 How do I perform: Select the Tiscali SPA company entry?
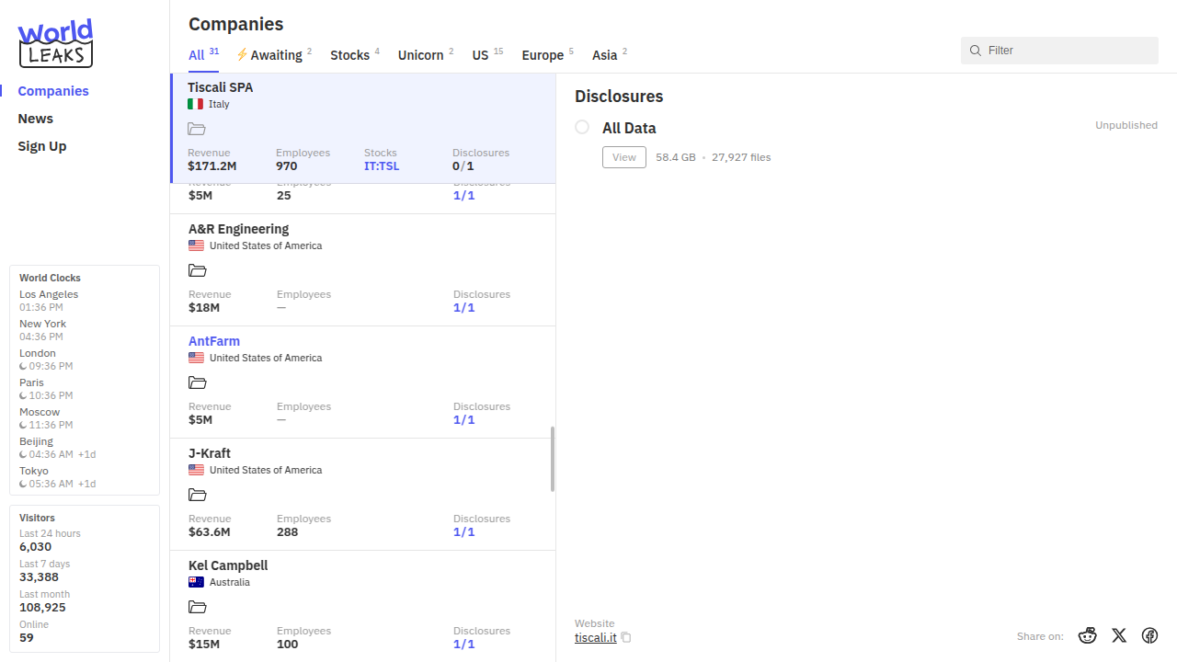tap(363, 129)
